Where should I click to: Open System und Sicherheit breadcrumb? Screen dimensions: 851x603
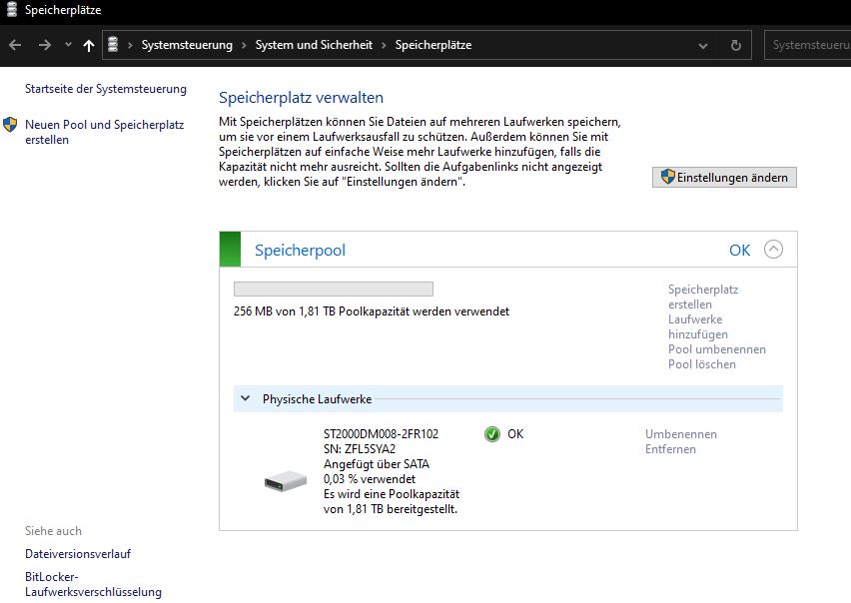click(314, 45)
